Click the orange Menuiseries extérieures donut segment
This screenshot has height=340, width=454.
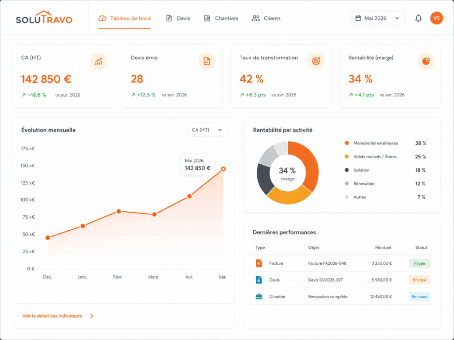310,165
